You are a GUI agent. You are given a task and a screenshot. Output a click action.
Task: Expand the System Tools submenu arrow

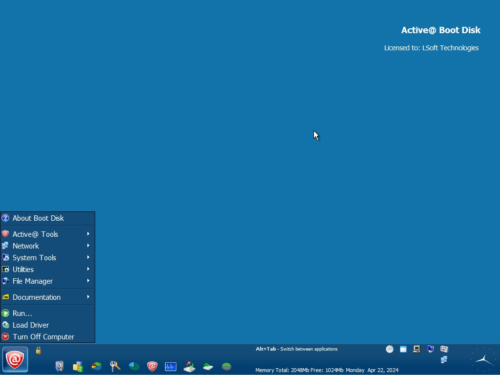(x=88, y=257)
